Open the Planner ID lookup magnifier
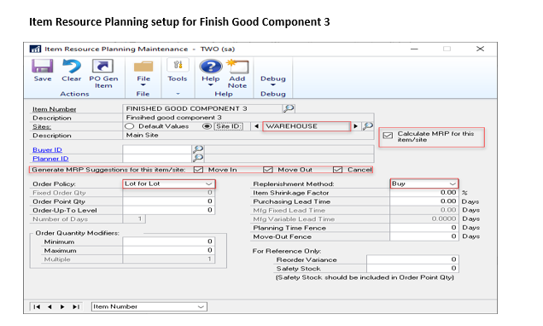The width and height of the screenshot is (543, 326). click(x=198, y=158)
